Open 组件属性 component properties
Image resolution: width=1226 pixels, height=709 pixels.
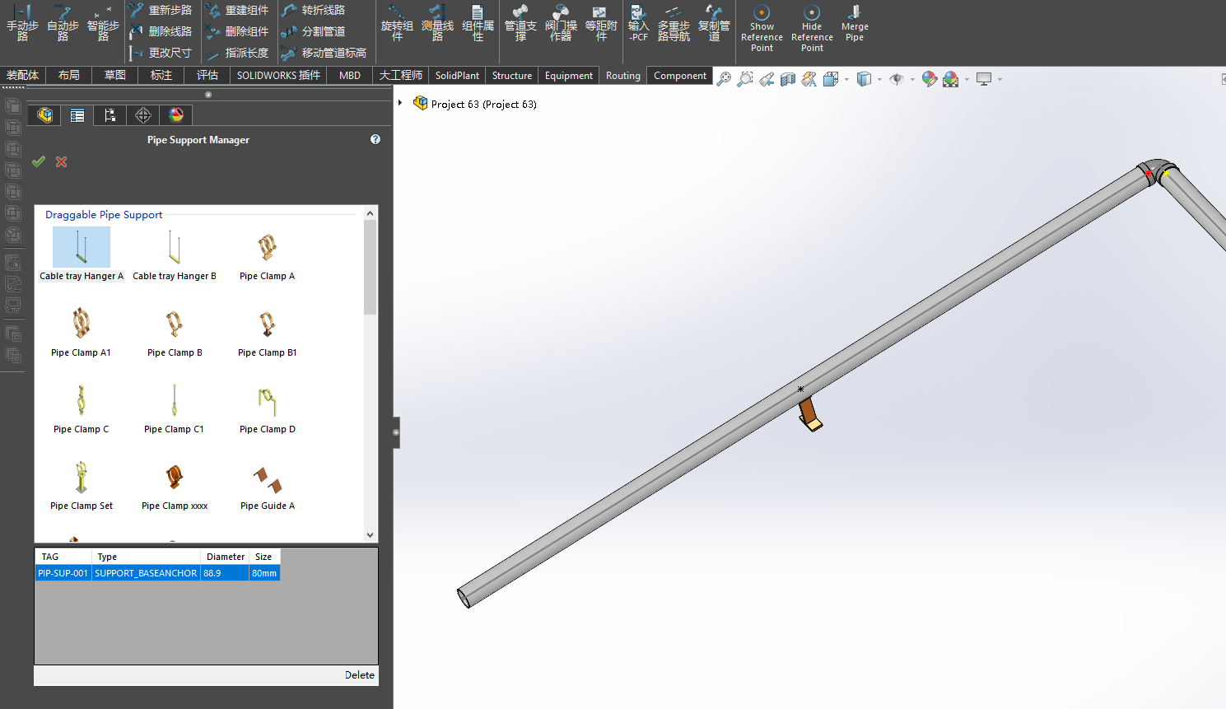coord(478,23)
